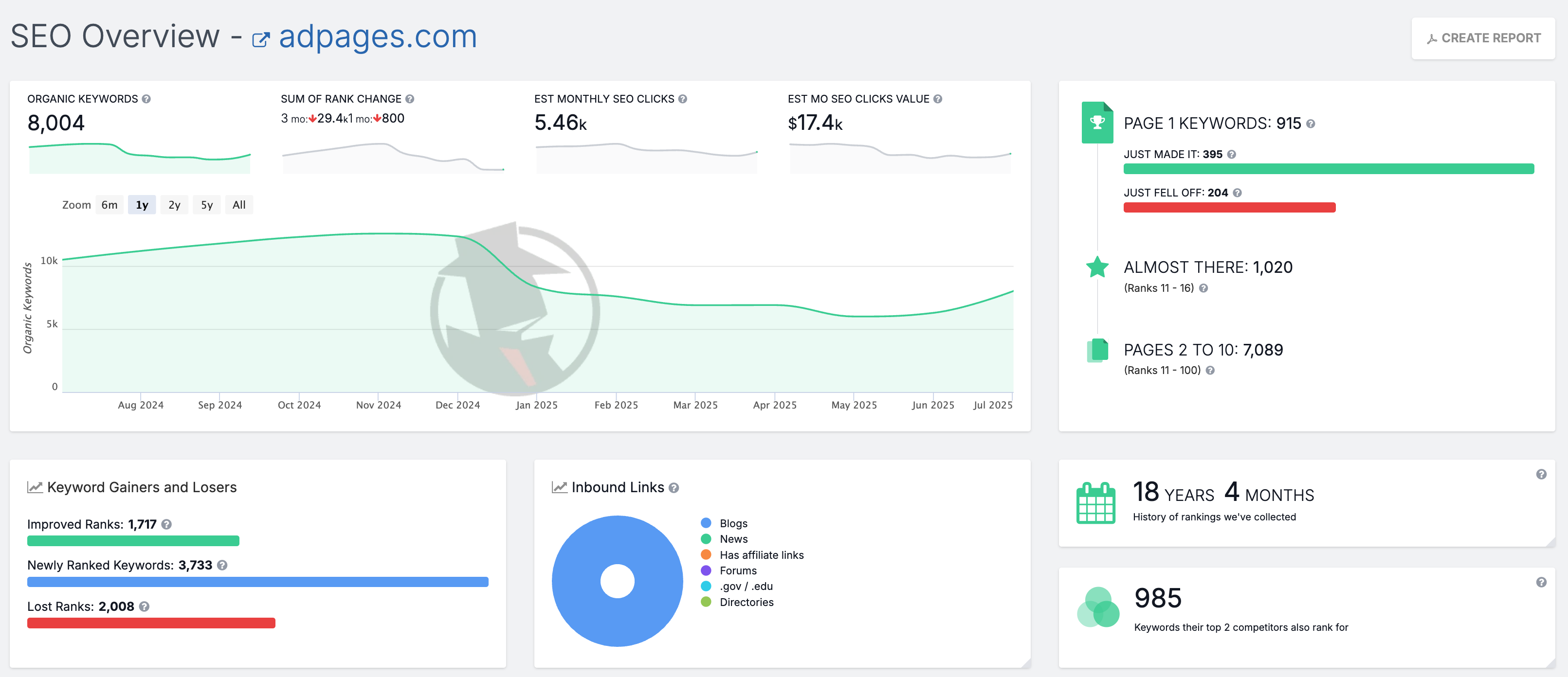Open help icon next to Just Fell Off
Viewport: 1568px width, 677px height.
[1237, 193]
